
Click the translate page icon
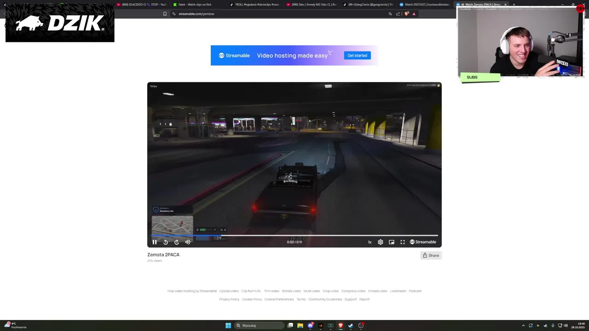click(390, 14)
